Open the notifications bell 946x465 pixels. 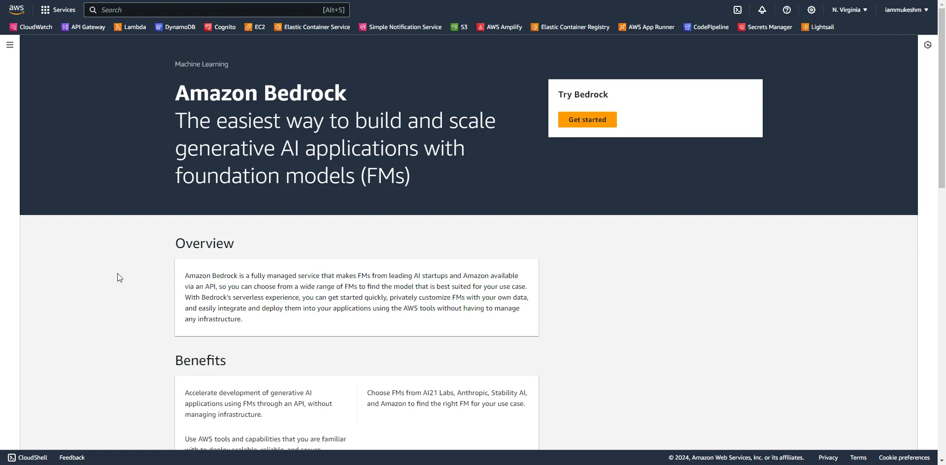[762, 10]
